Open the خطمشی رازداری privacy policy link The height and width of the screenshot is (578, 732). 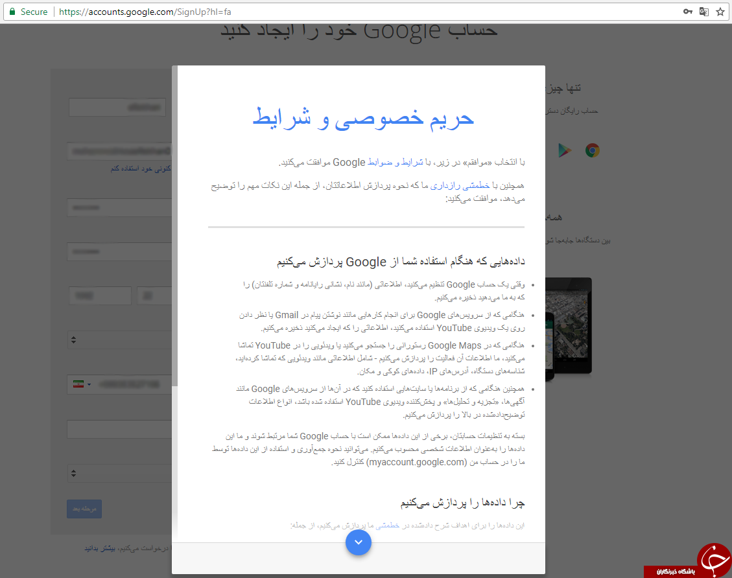point(460,185)
